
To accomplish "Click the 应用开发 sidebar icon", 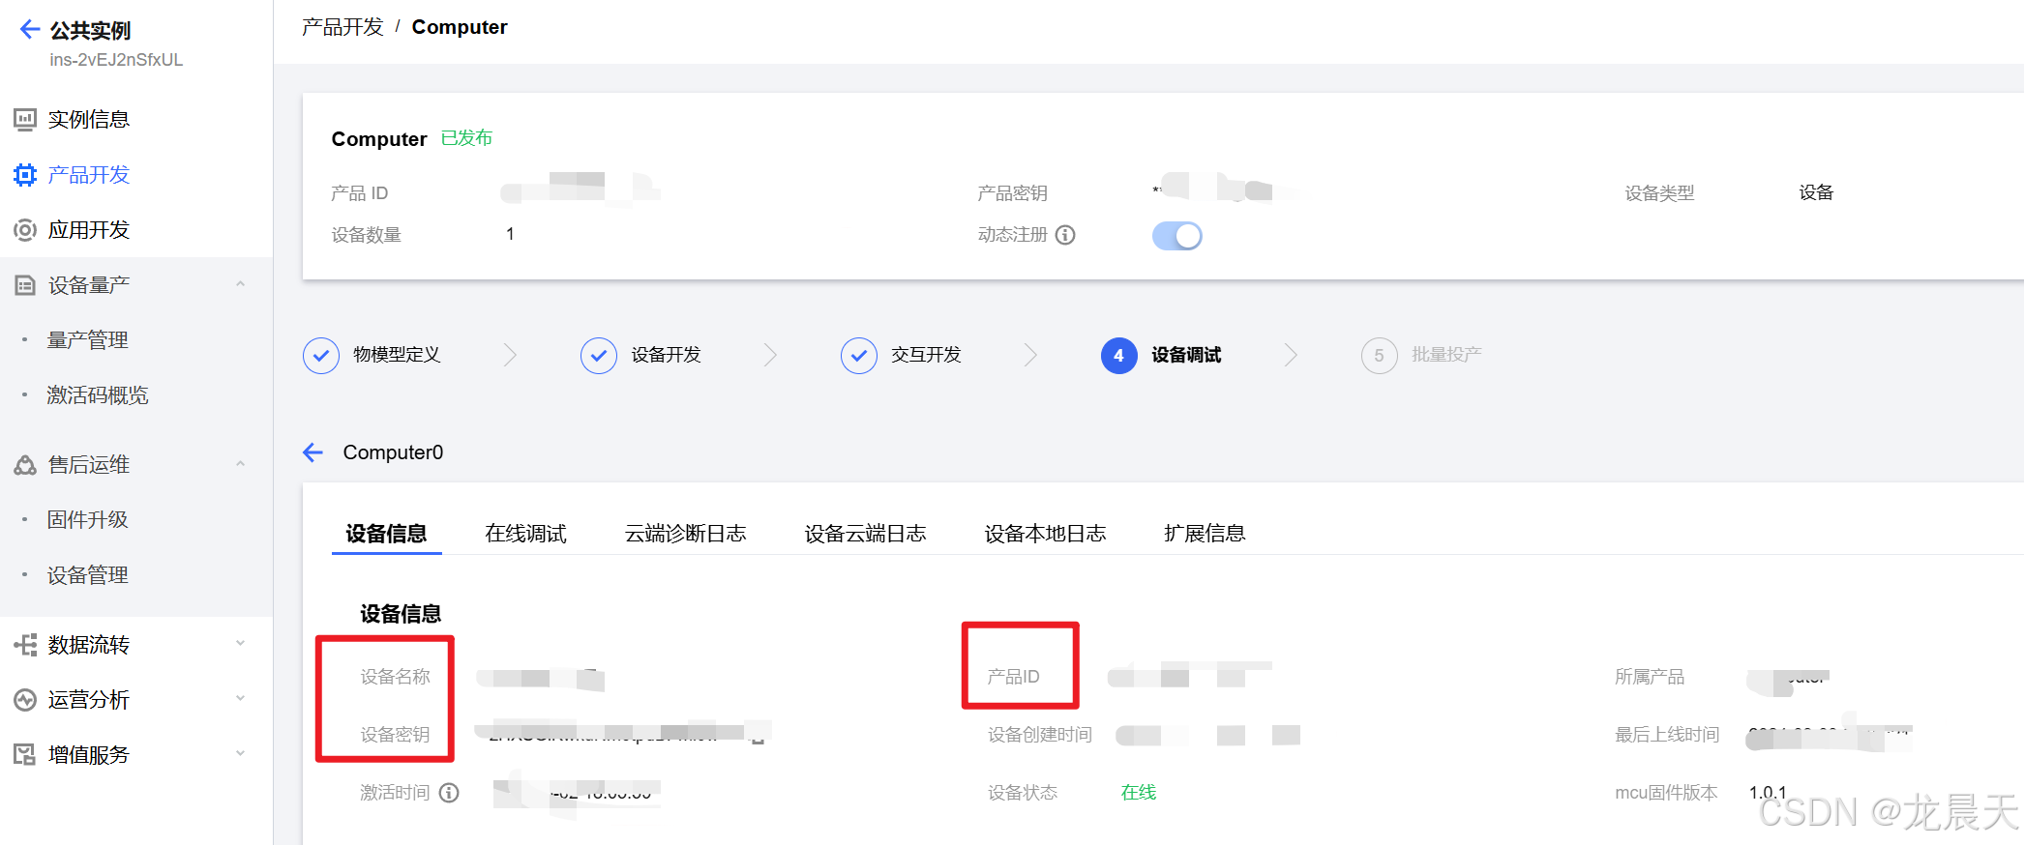I will (25, 230).
